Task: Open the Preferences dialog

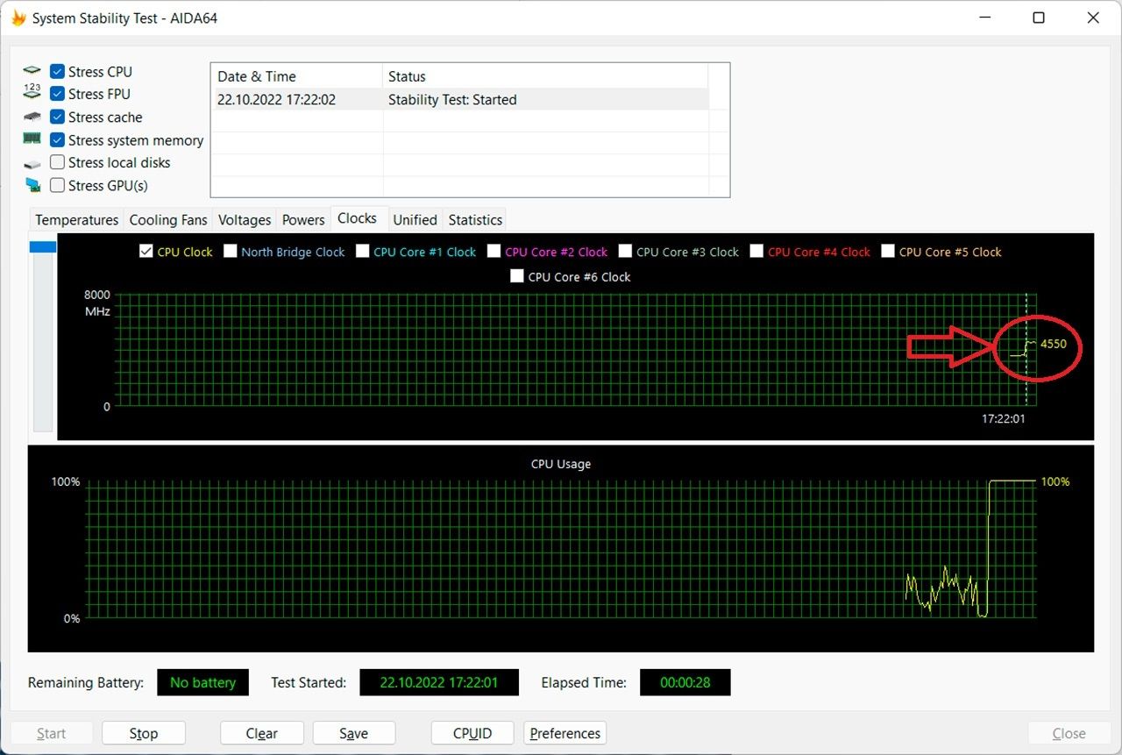Action: tap(565, 733)
